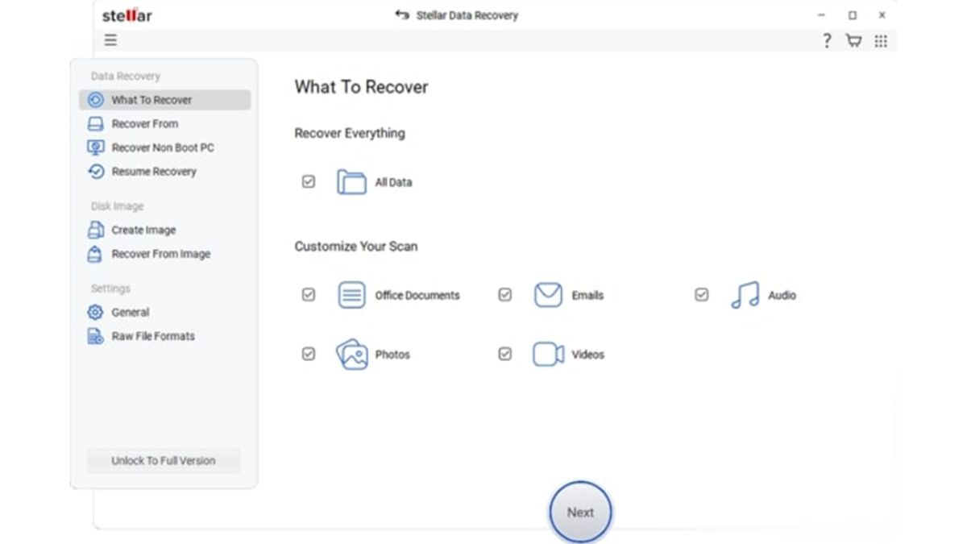The height and width of the screenshot is (544, 967).
Task: Open General settings gear
Action: 95,312
